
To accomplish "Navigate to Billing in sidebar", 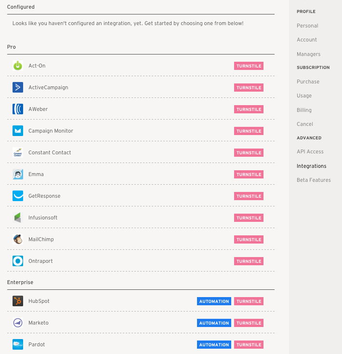I will click(x=304, y=110).
